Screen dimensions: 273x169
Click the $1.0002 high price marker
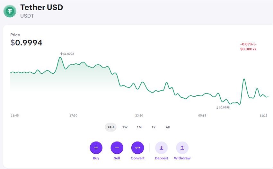coord(67,54)
